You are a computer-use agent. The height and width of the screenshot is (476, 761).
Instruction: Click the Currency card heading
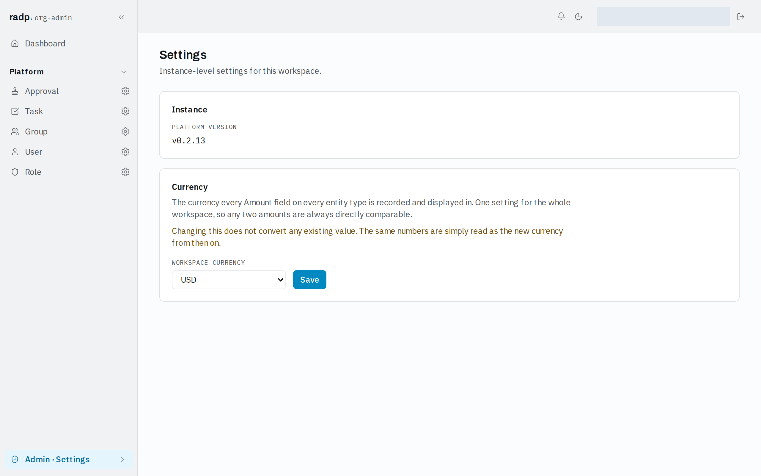190,187
